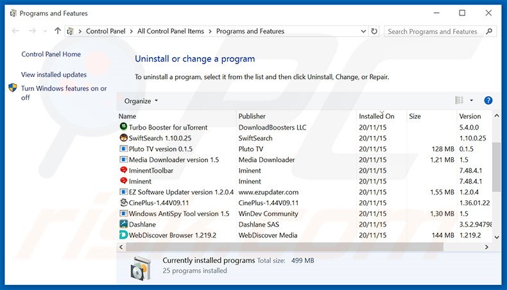Click the SwiftSearch program icon

pyautogui.click(x=123, y=138)
